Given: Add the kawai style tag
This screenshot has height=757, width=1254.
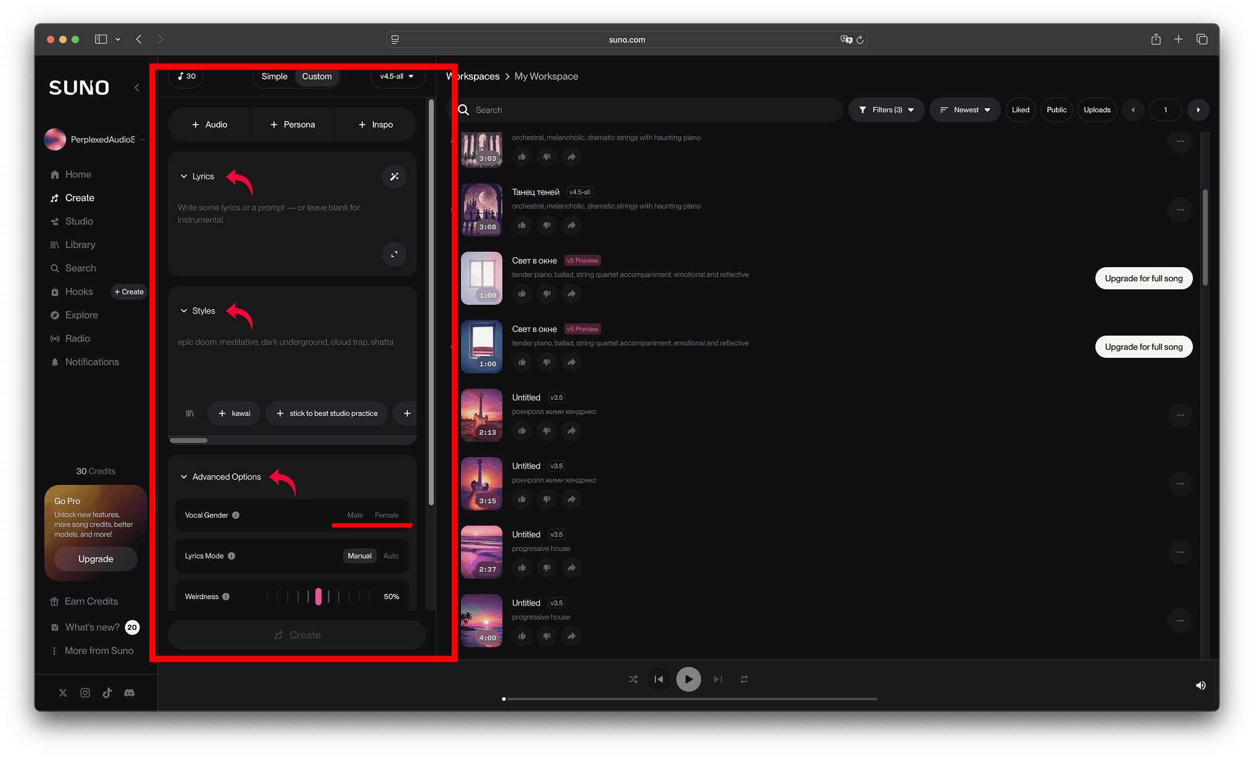Looking at the screenshot, I should pyautogui.click(x=235, y=413).
